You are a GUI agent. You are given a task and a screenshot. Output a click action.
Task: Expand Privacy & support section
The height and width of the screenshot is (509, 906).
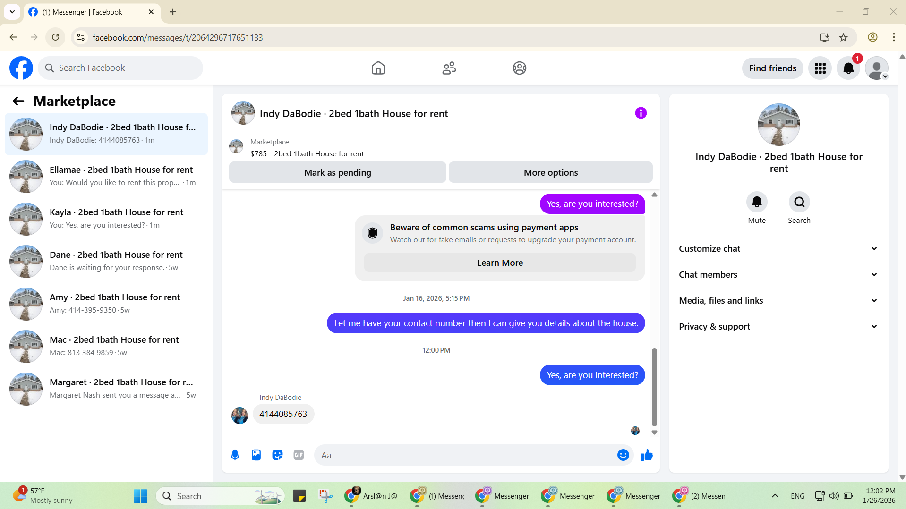coord(778,327)
